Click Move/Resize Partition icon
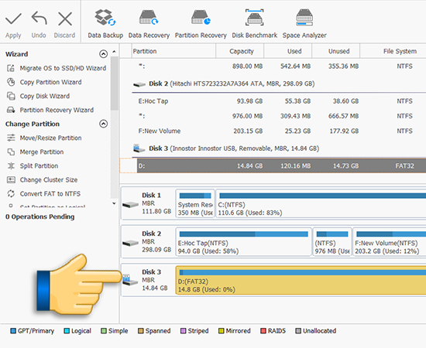Screen dimensions: 426x348 11,138
